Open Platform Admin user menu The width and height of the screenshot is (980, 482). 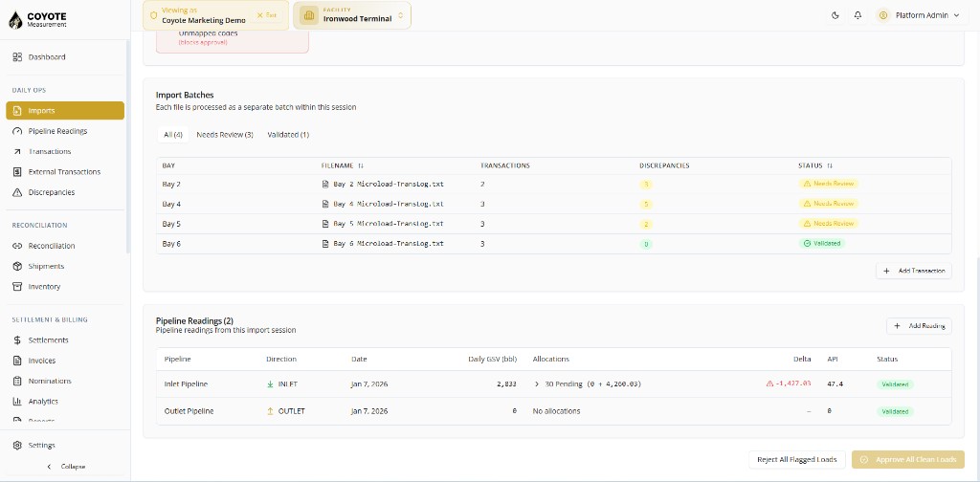(x=920, y=15)
